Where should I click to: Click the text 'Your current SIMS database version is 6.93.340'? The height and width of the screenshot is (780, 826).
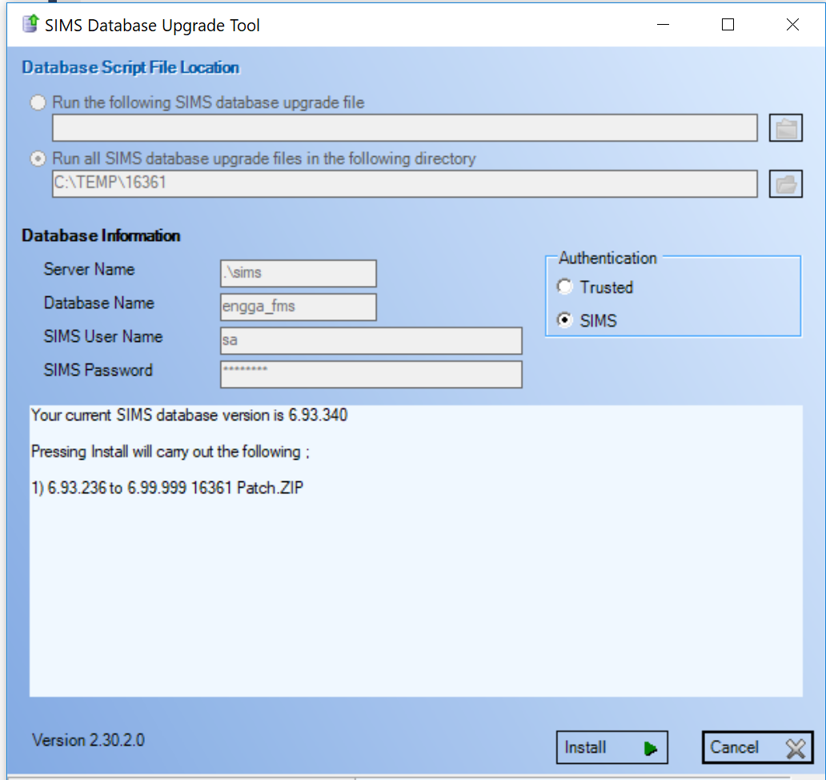coord(189,416)
